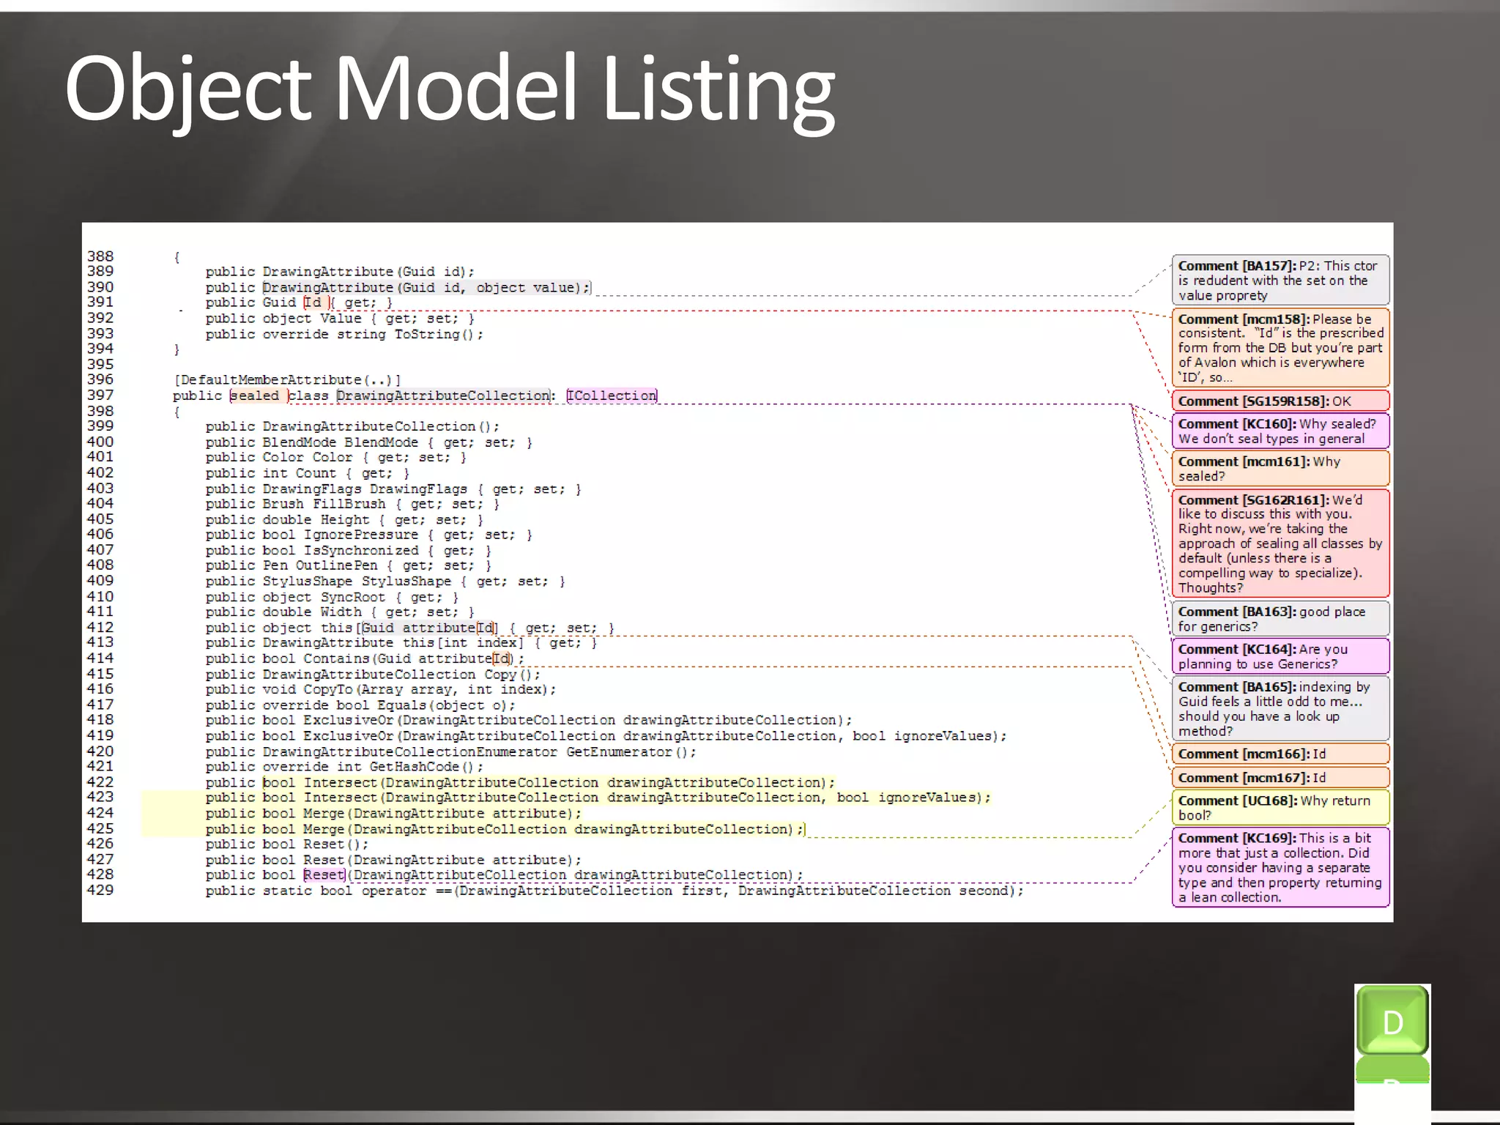Image resolution: width=1500 pixels, height=1125 pixels.
Task: Click the mcm161 'Why sealed?' comment
Action: [1280, 469]
